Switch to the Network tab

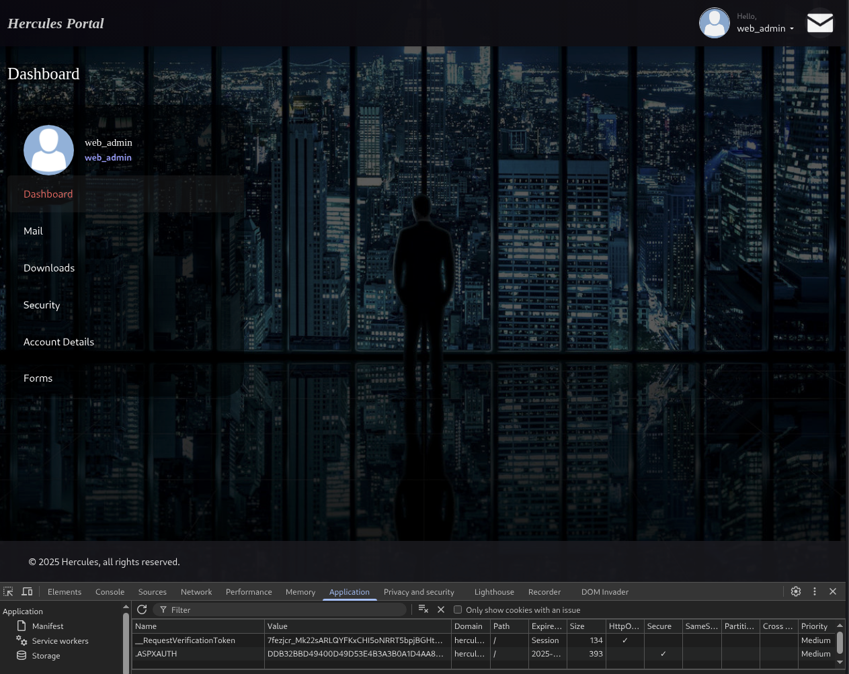point(196,592)
